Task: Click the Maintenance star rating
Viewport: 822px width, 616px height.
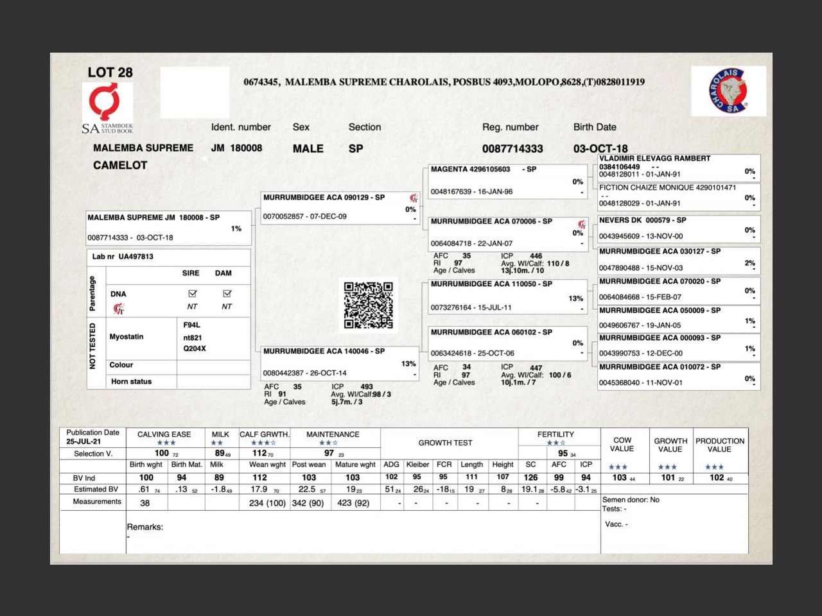Action: (329, 443)
